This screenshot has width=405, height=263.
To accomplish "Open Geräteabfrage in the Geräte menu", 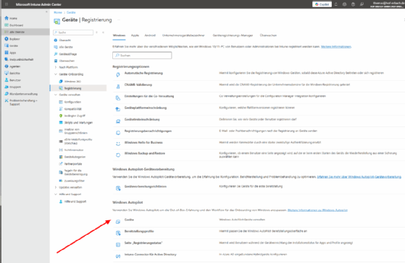I will click(67, 54).
